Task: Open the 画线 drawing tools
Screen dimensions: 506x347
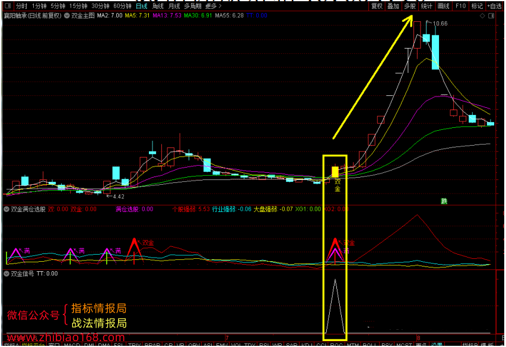Action: click(443, 6)
